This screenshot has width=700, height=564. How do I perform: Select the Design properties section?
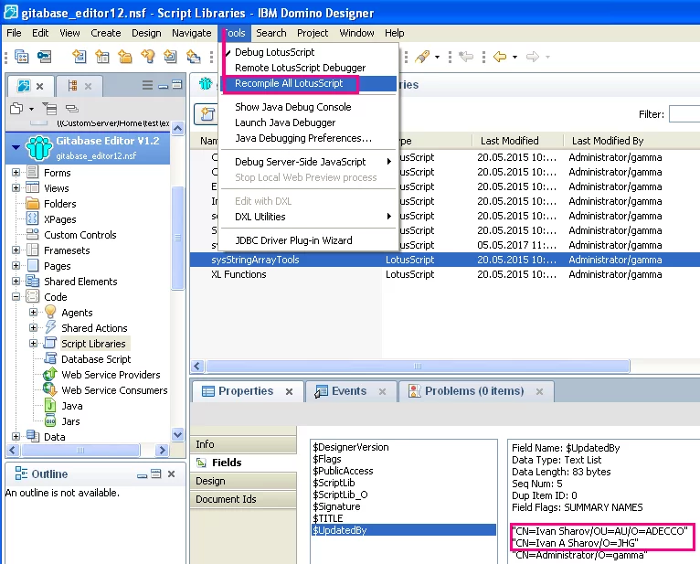[210, 481]
